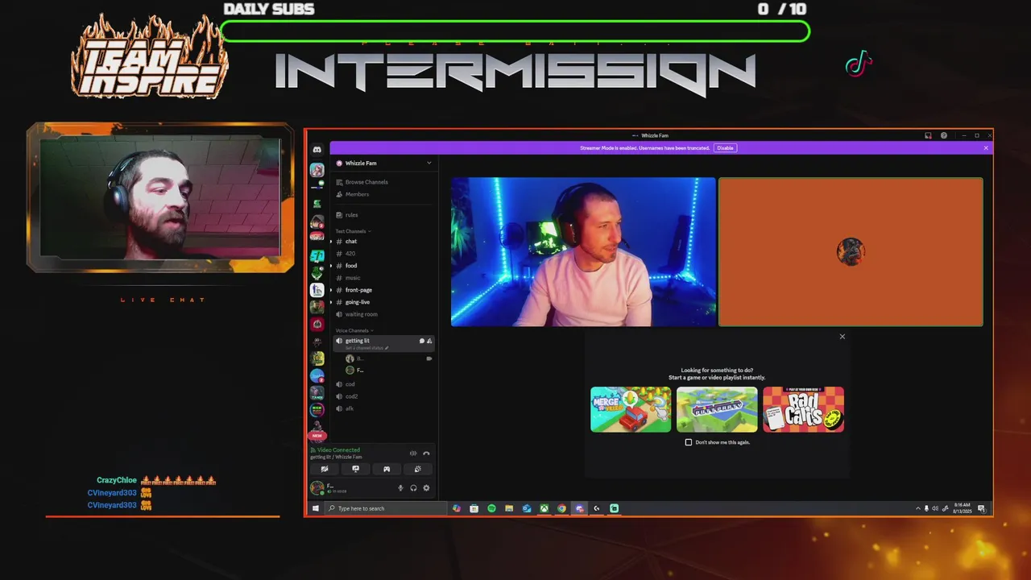Image resolution: width=1031 pixels, height=580 pixels.
Task: Click the red NEW badge server icon
Action: click(317, 435)
